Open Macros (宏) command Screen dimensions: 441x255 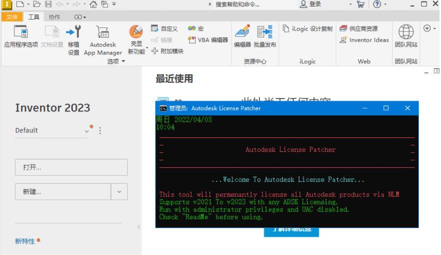196,29
